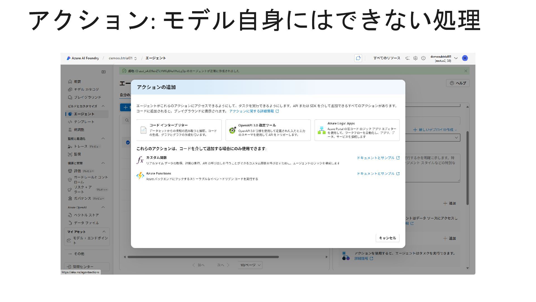
Task: Open モデル + エンドポイント in the sidebar
Action: click(88, 240)
